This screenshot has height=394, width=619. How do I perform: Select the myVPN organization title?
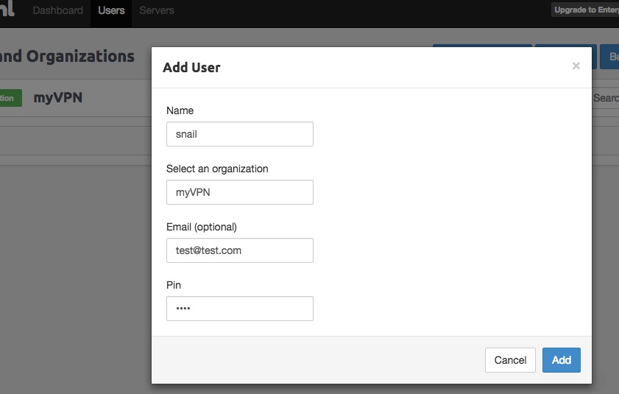pyautogui.click(x=58, y=98)
